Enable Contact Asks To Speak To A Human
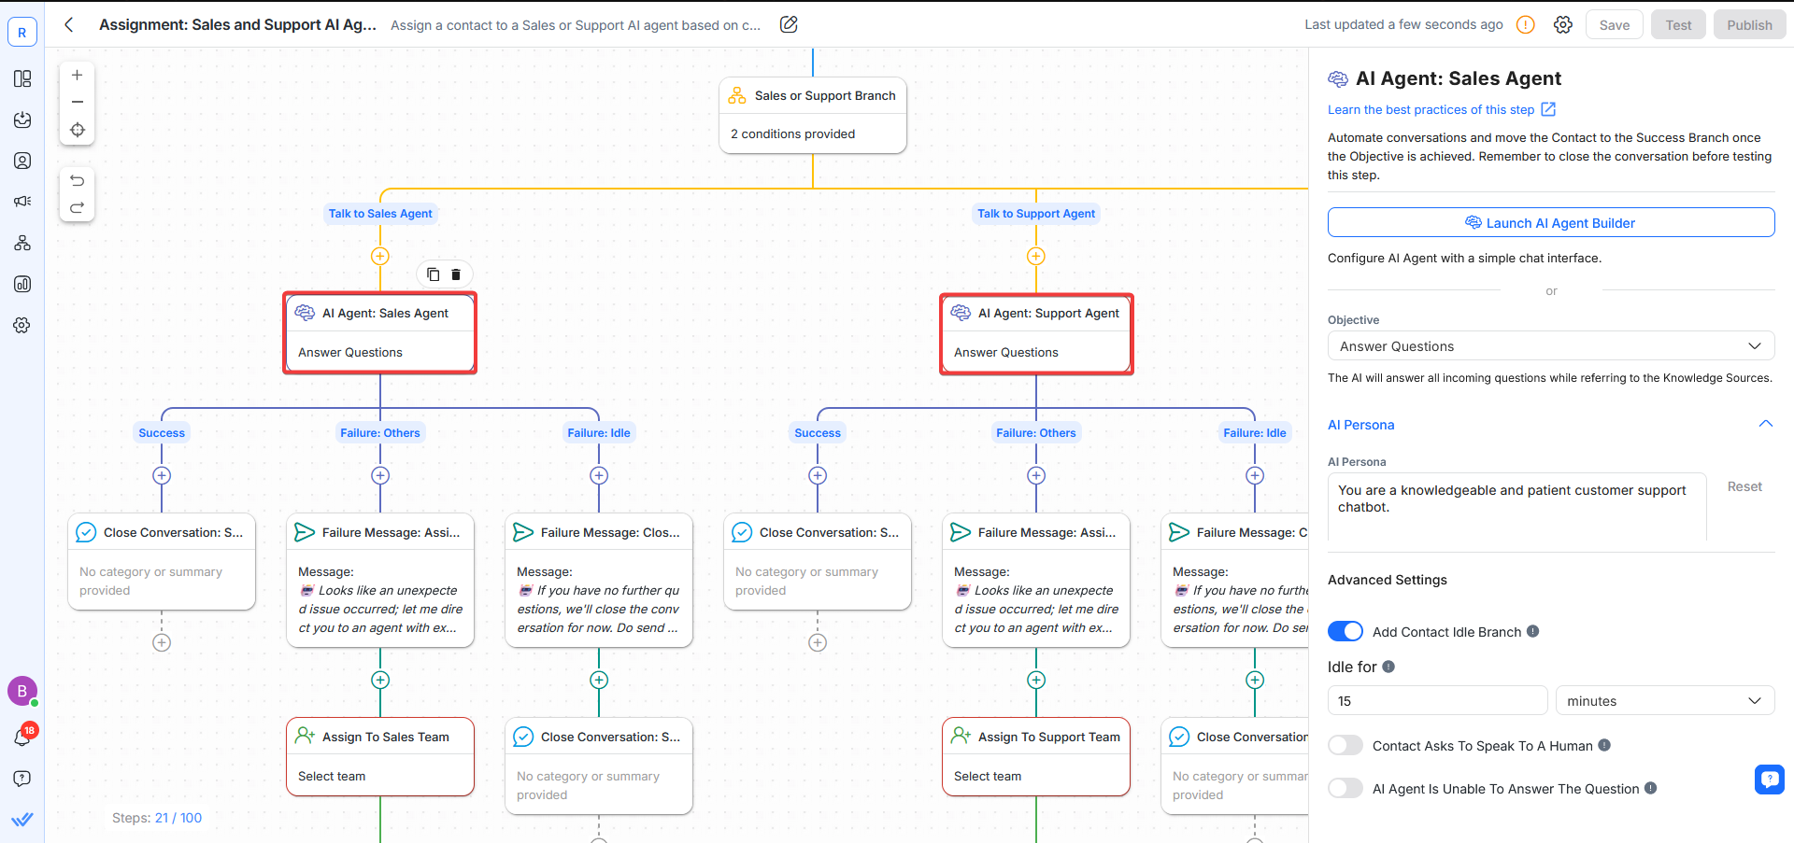 [1345, 745]
